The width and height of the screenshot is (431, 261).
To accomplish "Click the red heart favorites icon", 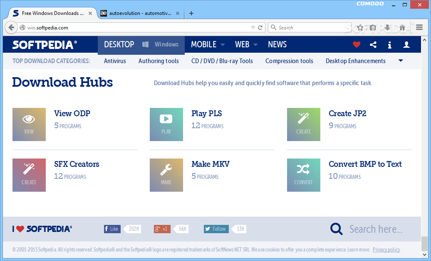I will point(357,44).
